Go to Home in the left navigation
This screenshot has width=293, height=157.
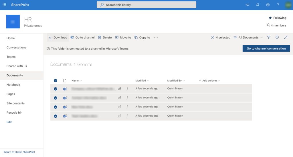[x=11, y=38]
